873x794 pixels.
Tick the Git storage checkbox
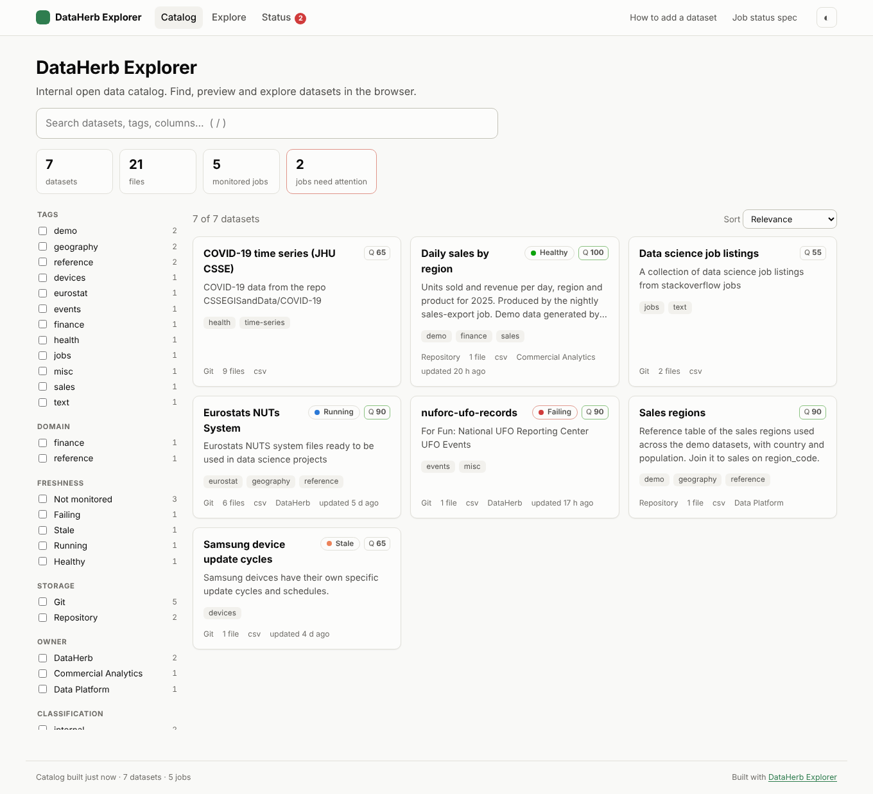[x=43, y=602]
